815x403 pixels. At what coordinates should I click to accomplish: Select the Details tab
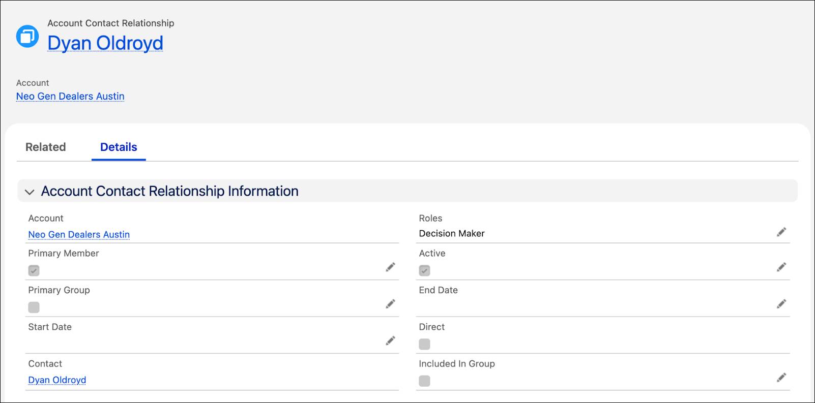(119, 147)
